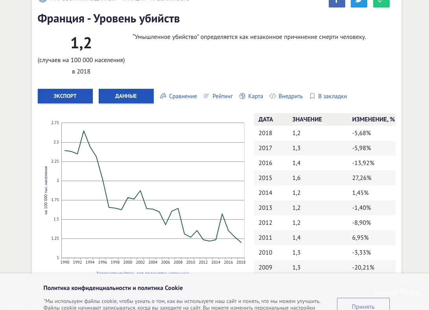The width and height of the screenshot is (429, 310).
Task: Click the ИЗМЕНЕНИЕ, % column header
Action: pyautogui.click(x=374, y=119)
